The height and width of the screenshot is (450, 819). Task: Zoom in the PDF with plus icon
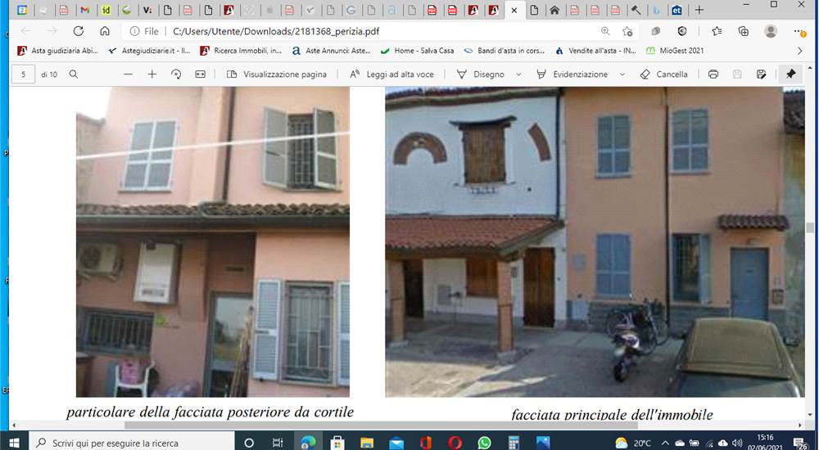point(152,74)
